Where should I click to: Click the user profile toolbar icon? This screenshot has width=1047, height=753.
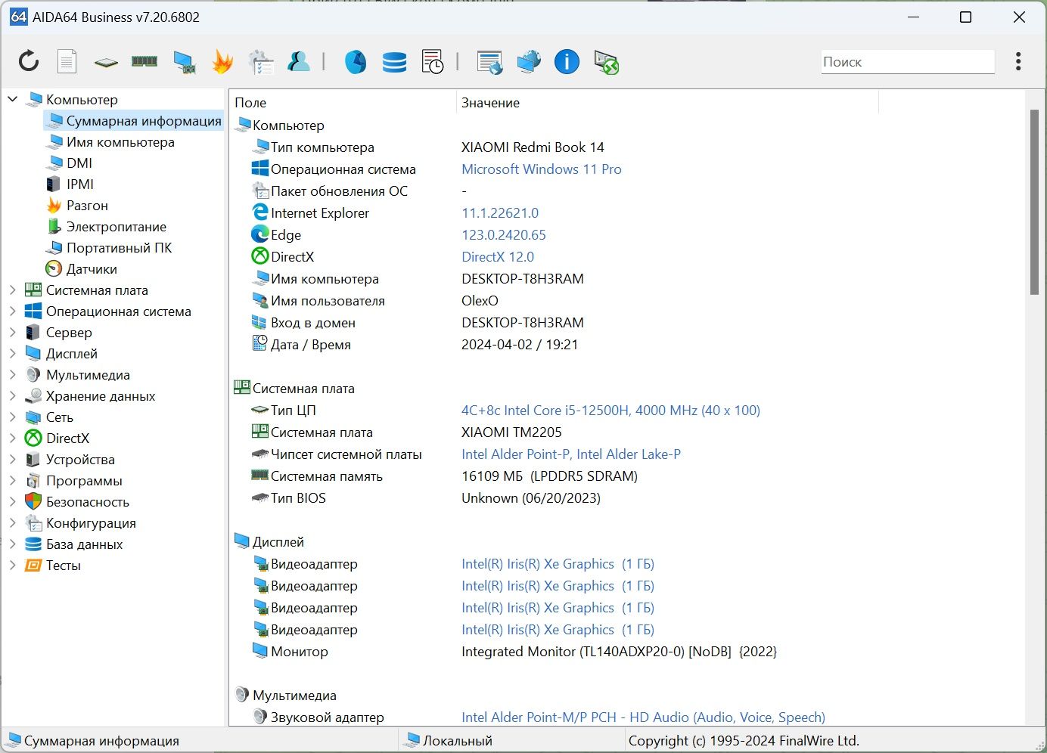299,61
